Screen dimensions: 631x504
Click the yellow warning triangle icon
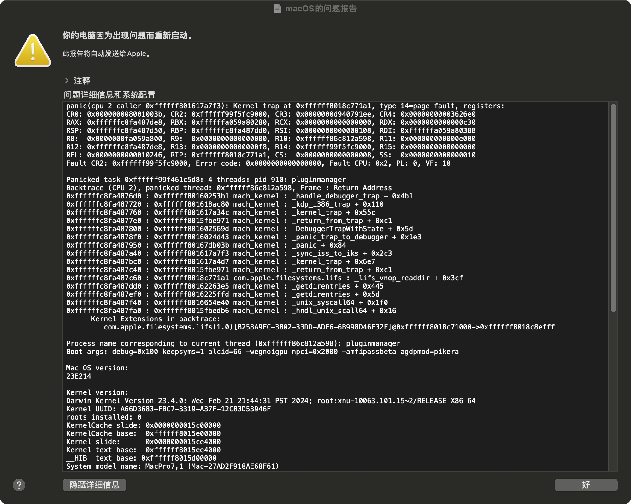[33, 51]
